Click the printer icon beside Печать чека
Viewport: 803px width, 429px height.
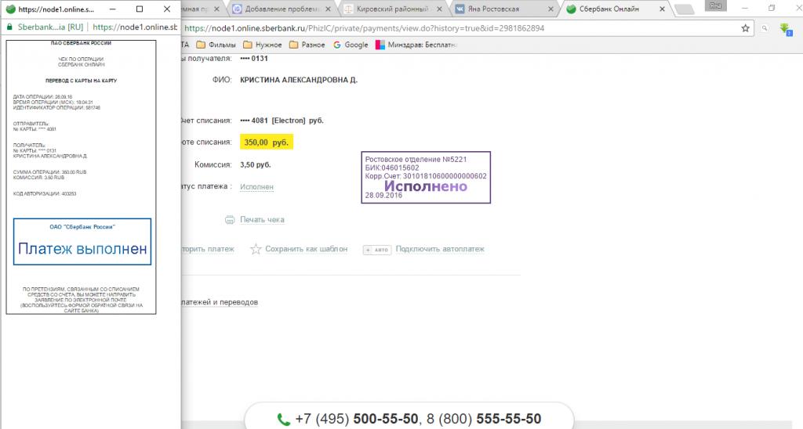230,219
